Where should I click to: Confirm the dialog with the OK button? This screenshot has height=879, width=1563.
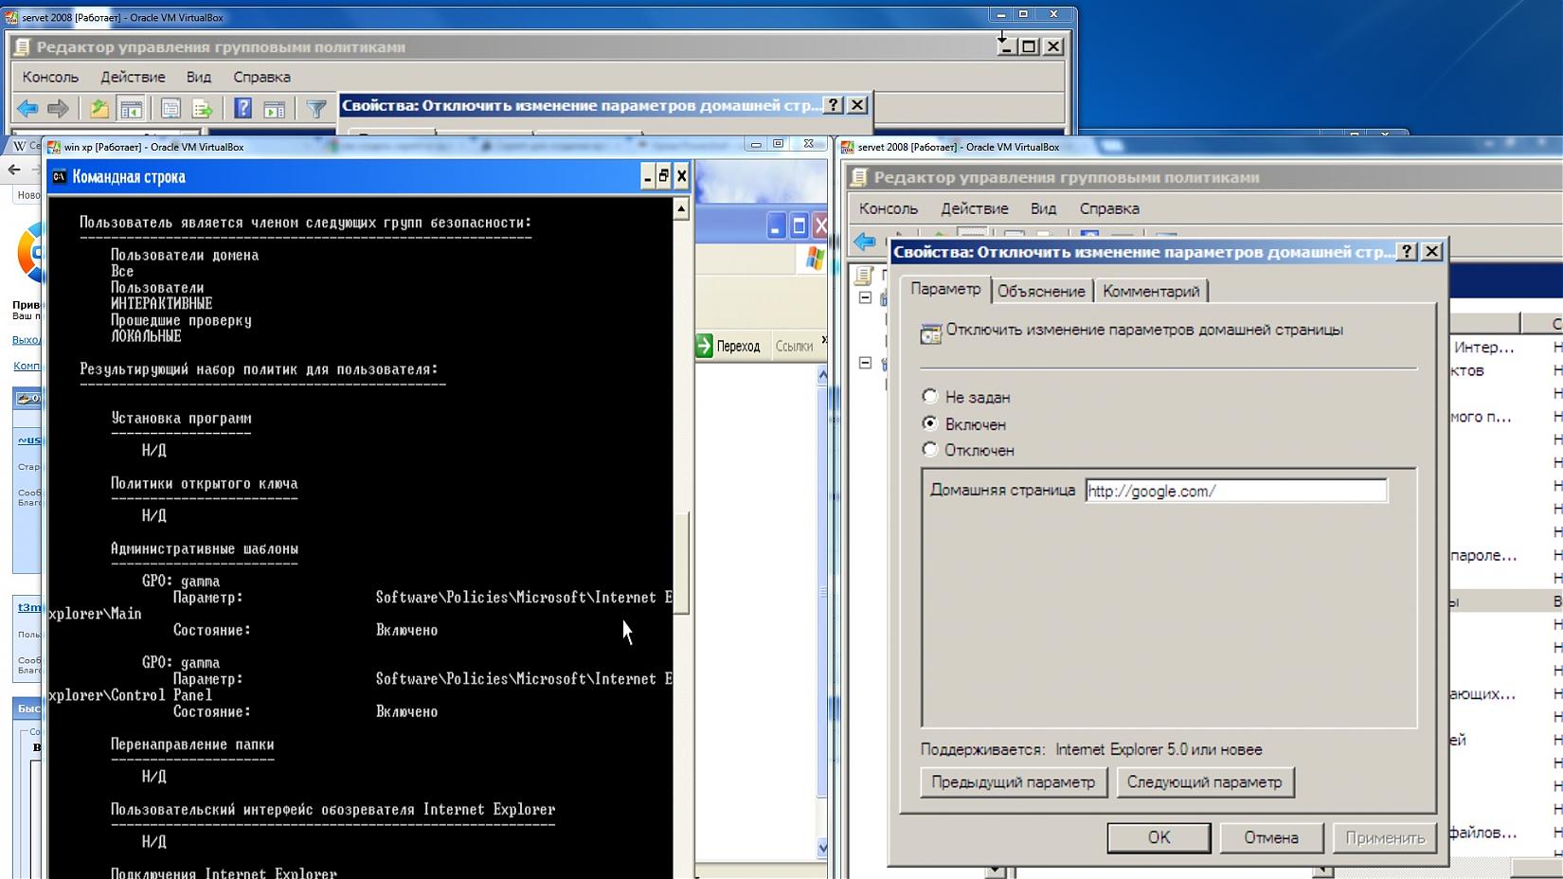(x=1159, y=837)
